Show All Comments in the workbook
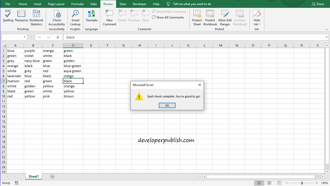 [168, 17]
